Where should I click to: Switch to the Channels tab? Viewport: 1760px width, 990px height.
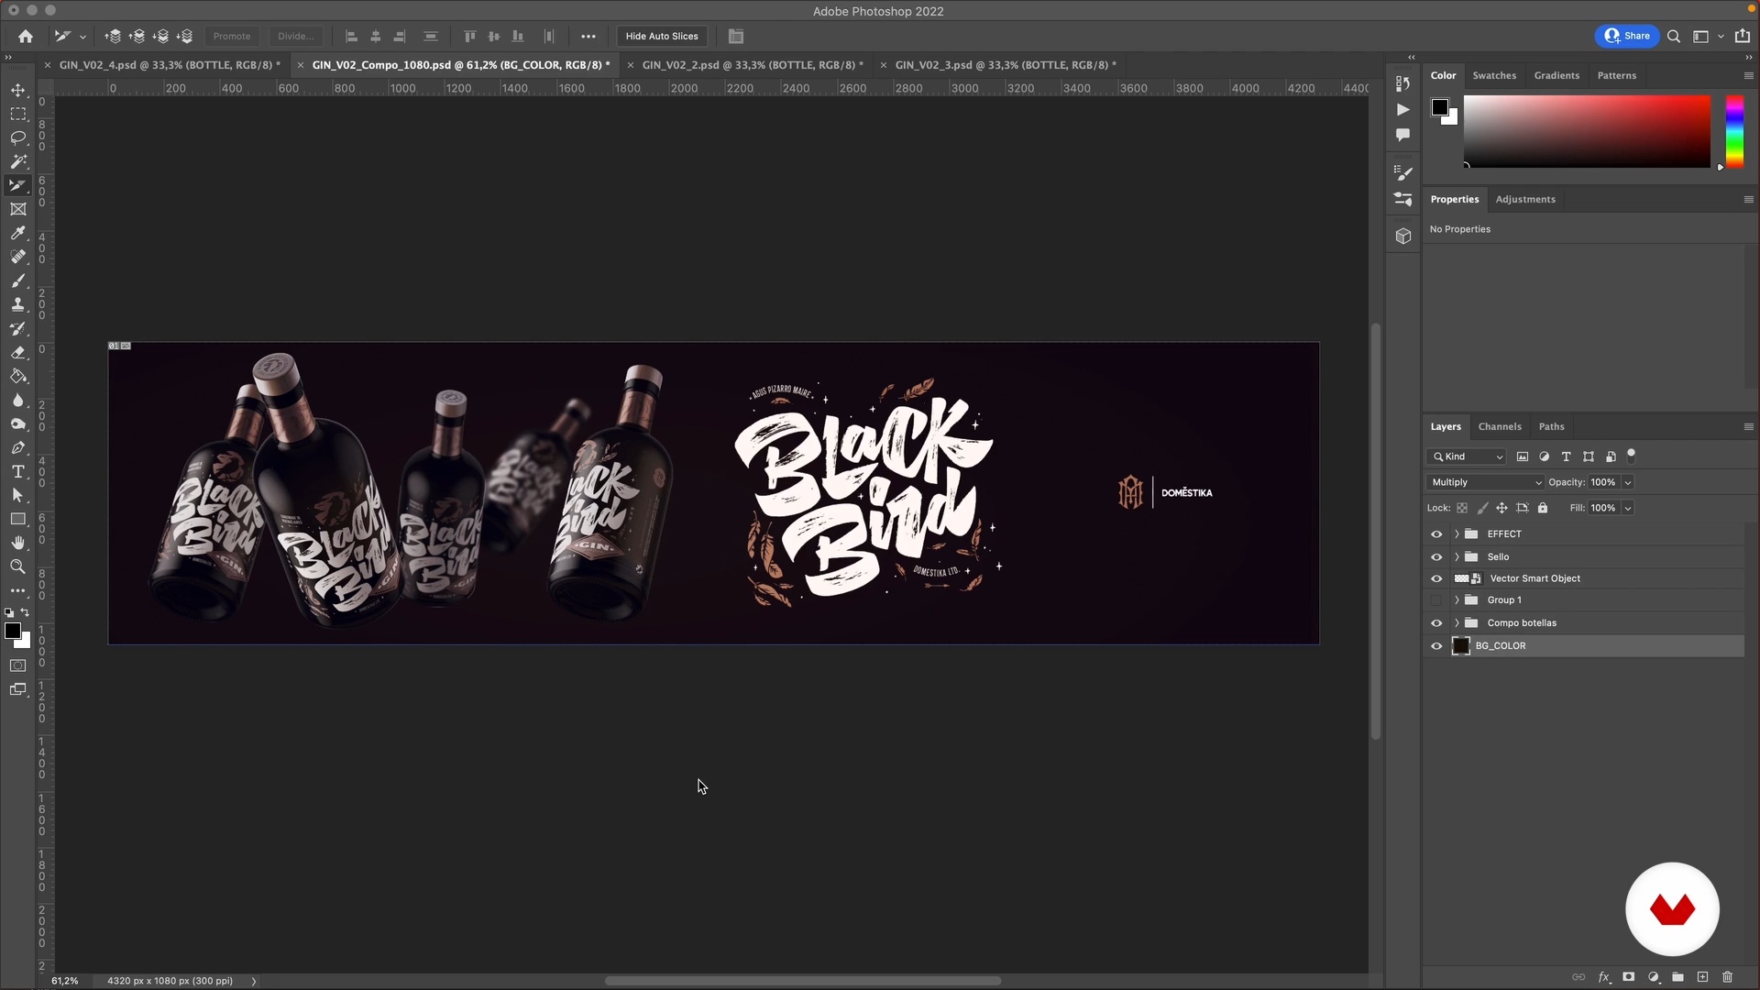[x=1499, y=426]
